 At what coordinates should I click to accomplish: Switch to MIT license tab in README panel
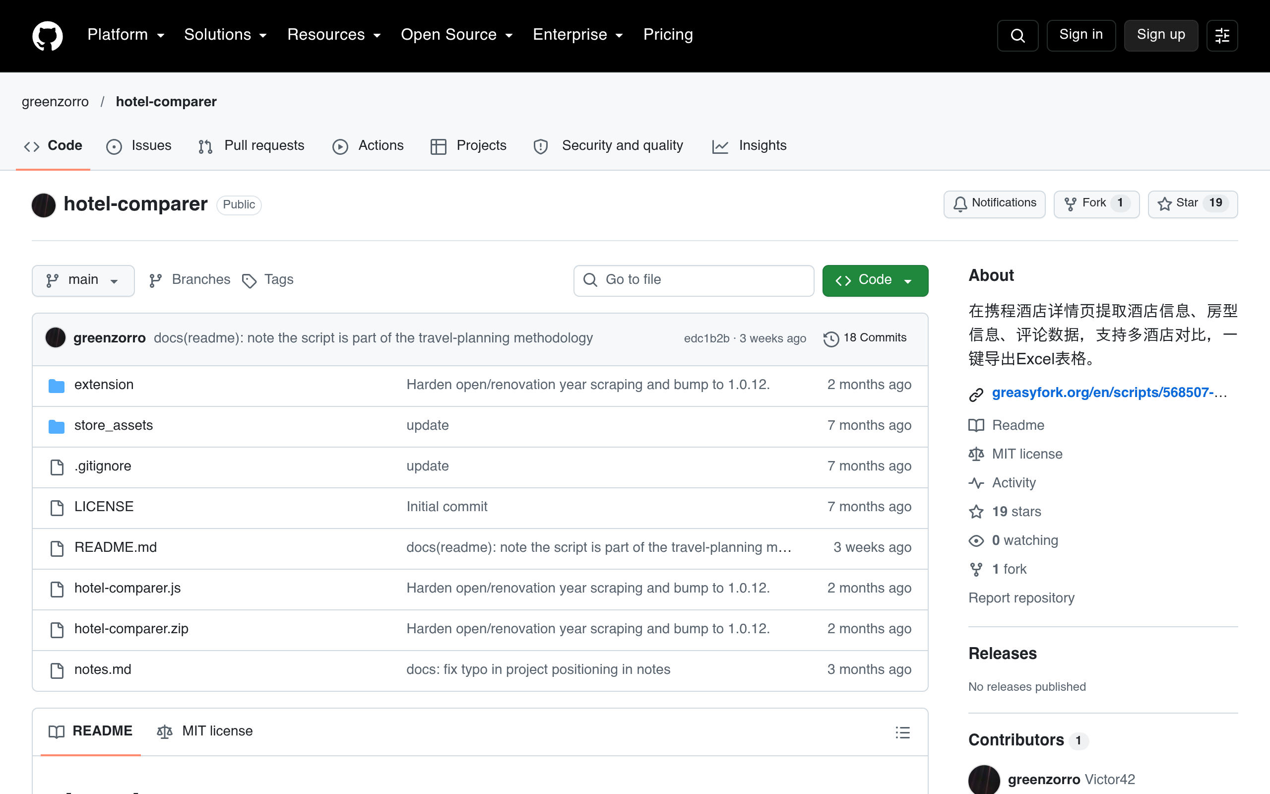[x=205, y=731]
